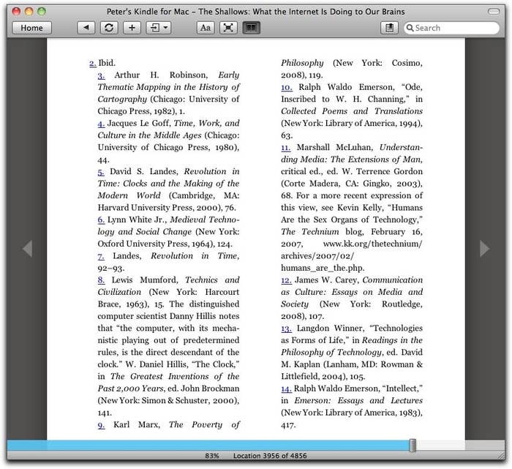
Task: Show the notes and marks panel
Action: [389, 28]
